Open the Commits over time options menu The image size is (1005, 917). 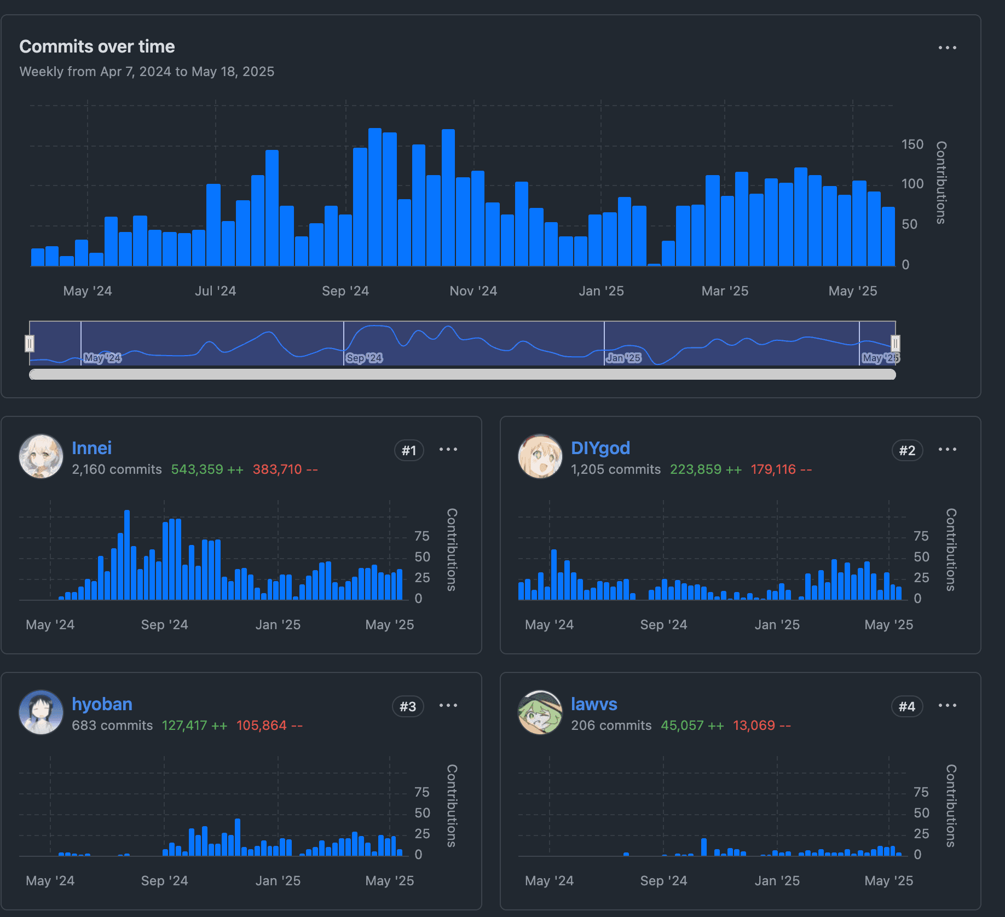[x=947, y=48]
